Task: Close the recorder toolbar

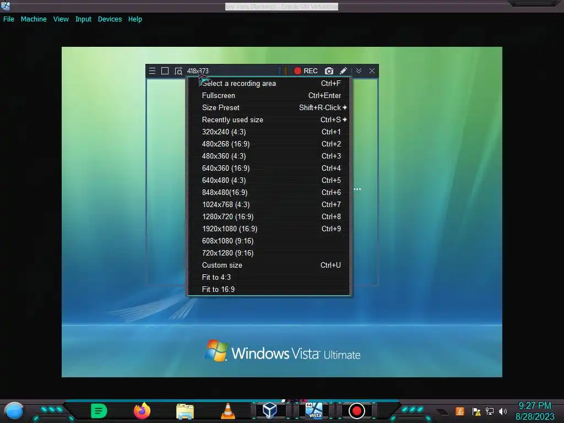Action: (372, 71)
